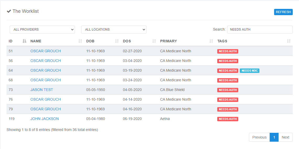Click DOS value 03-24-2020
This screenshot has width=299, height=149.
(132, 80)
